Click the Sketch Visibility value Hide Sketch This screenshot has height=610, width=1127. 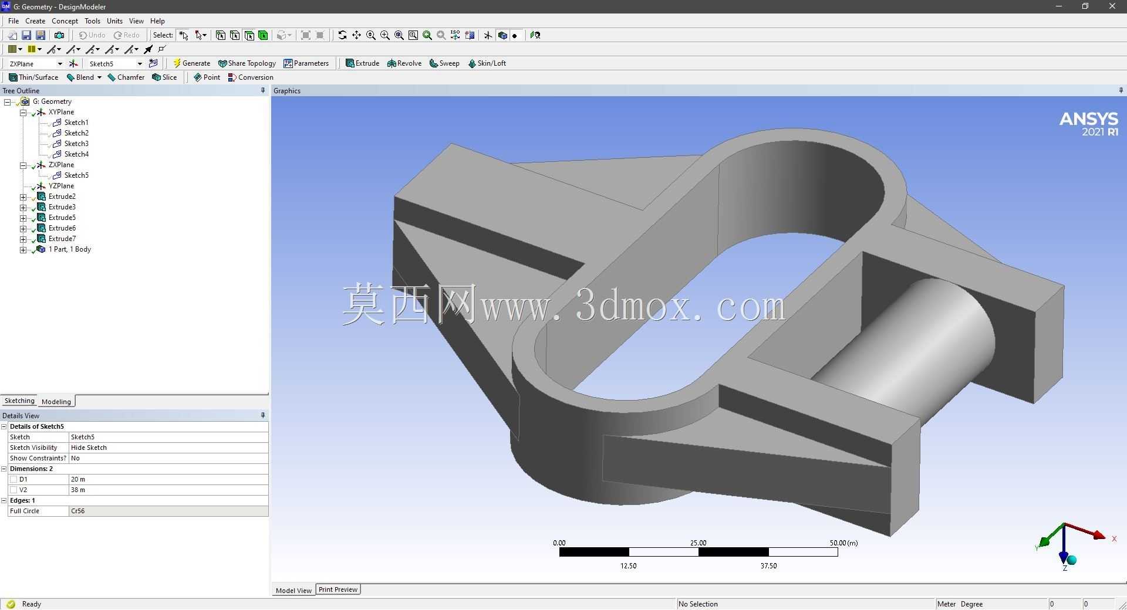(168, 448)
